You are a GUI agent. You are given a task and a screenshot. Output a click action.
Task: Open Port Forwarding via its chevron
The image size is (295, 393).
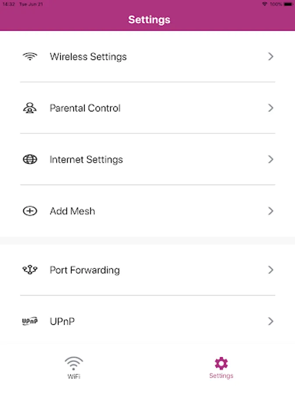click(x=271, y=270)
